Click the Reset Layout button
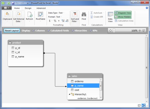Image resolution: width=150 pixels, height=109 pixels. coord(12,31)
